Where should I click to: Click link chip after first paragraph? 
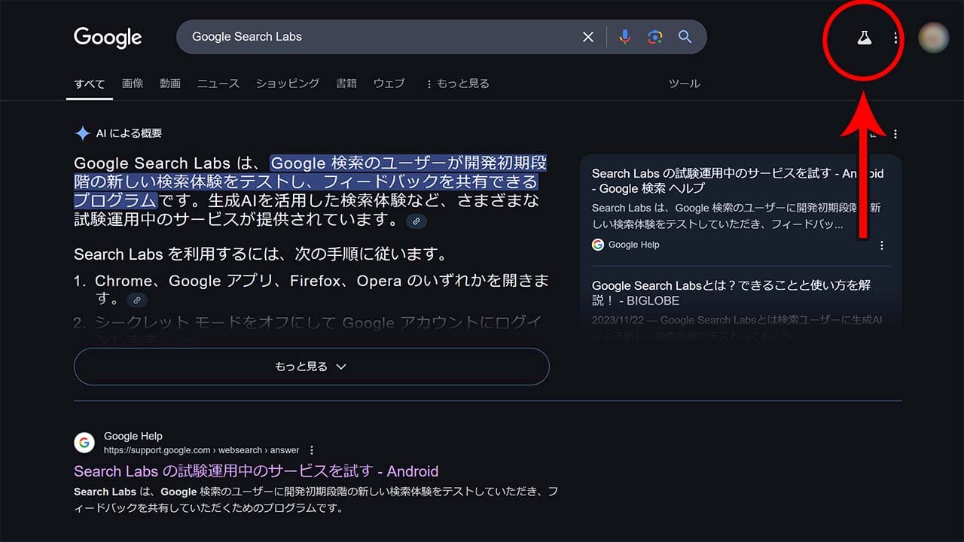coord(416,221)
